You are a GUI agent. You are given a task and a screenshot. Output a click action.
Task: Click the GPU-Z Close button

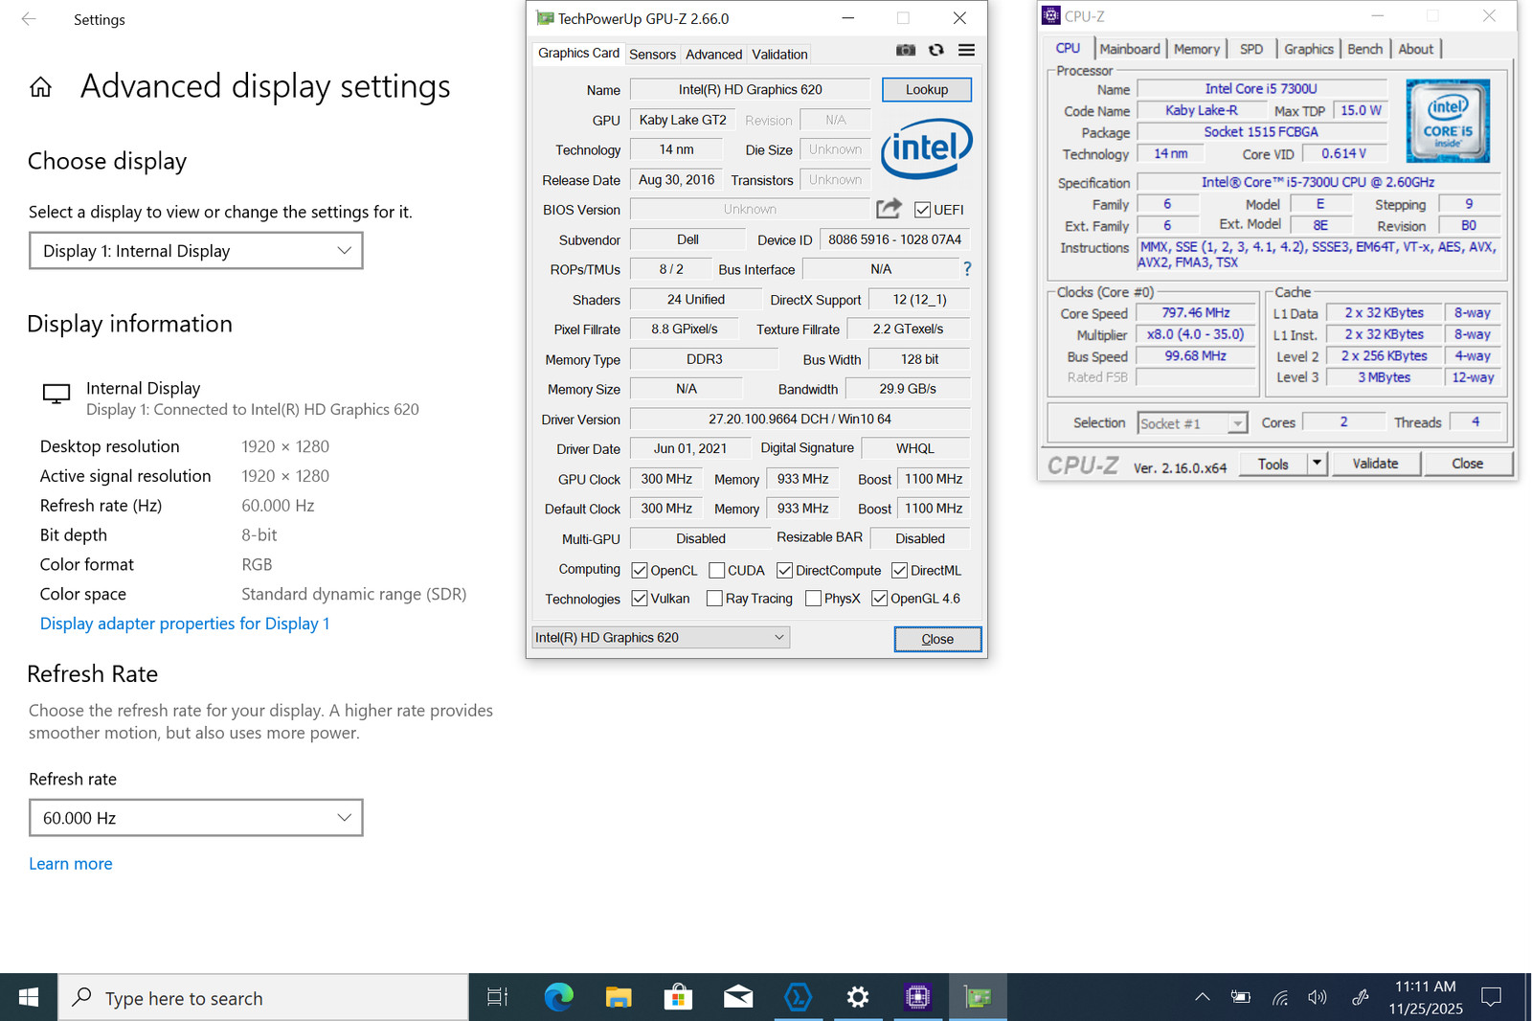937,639
